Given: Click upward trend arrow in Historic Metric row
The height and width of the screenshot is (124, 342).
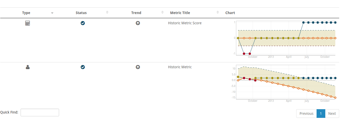Looking at the screenshot, I should click(138, 67).
